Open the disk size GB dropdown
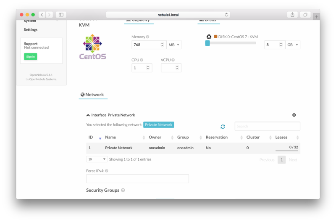The height and width of the screenshot is (222, 336). click(293, 45)
